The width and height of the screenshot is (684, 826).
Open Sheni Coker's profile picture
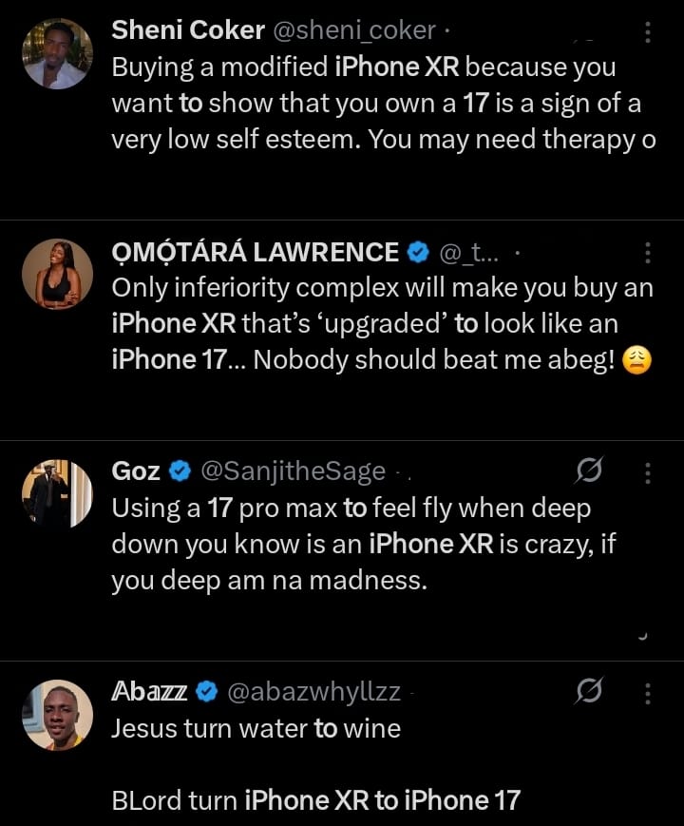57,54
